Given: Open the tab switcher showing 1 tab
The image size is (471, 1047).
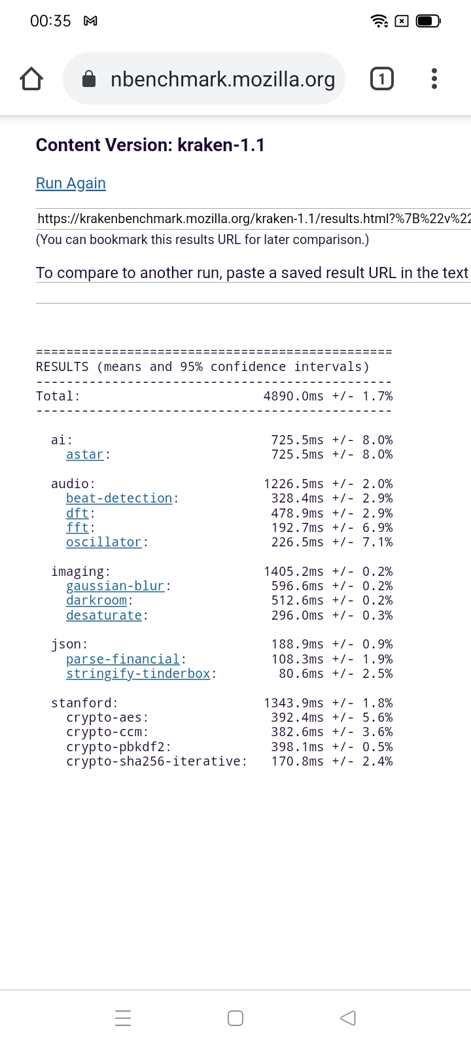Looking at the screenshot, I should click(382, 79).
